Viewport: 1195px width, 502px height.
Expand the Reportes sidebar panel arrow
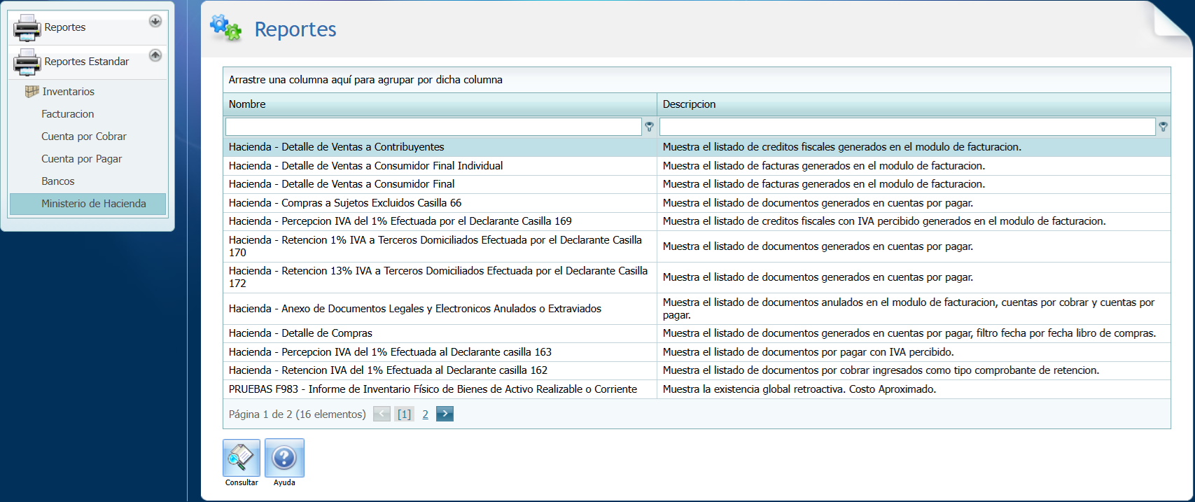[x=155, y=21]
